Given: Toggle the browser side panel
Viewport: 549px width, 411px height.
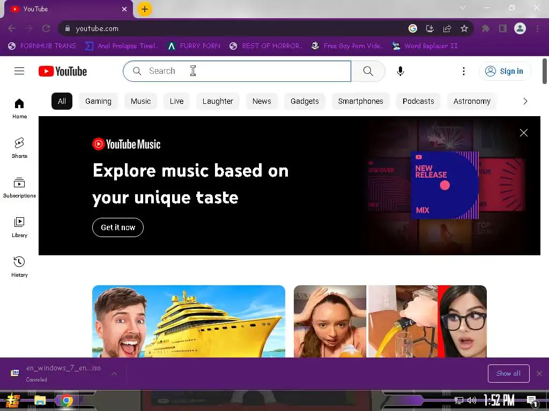Looking at the screenshot, I should pyautogui.click(x=502, y=28).
